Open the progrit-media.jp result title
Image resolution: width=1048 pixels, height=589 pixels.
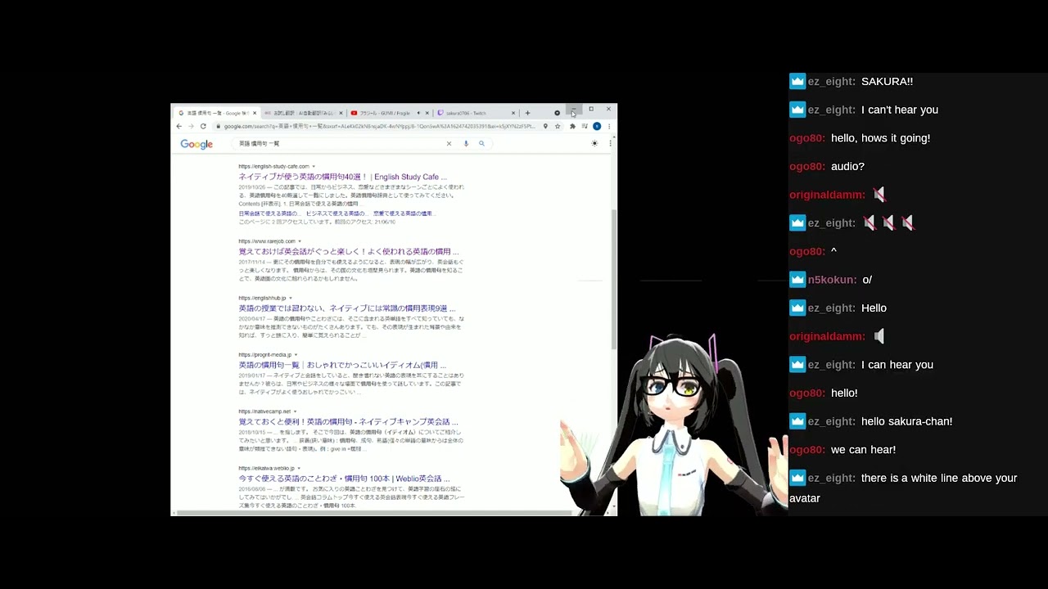[342, 365]
